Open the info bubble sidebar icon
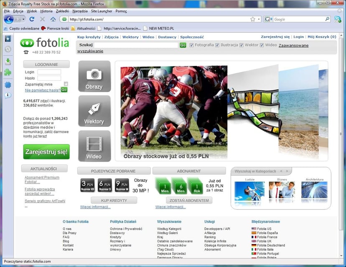The width and height of the screenshot is (346, 267). click(x=8, y=96)
